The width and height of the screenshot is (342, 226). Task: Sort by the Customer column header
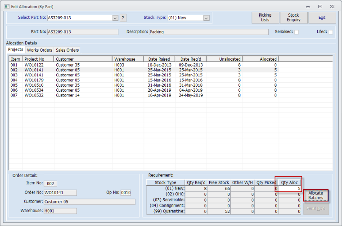(83, 59)
